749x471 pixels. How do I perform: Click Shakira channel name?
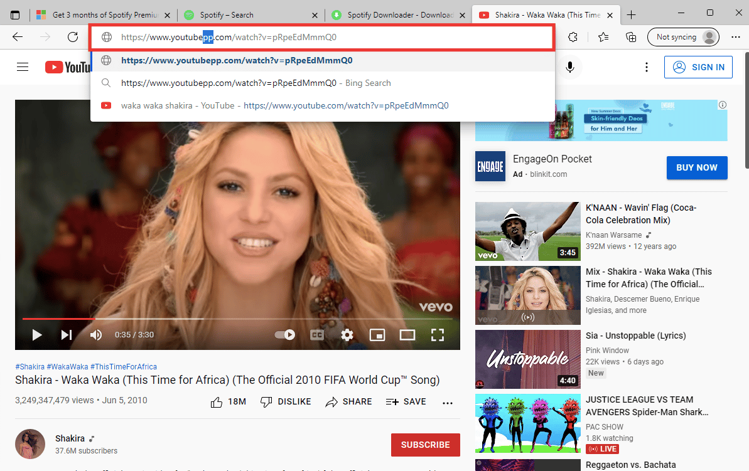coord(70,438)
